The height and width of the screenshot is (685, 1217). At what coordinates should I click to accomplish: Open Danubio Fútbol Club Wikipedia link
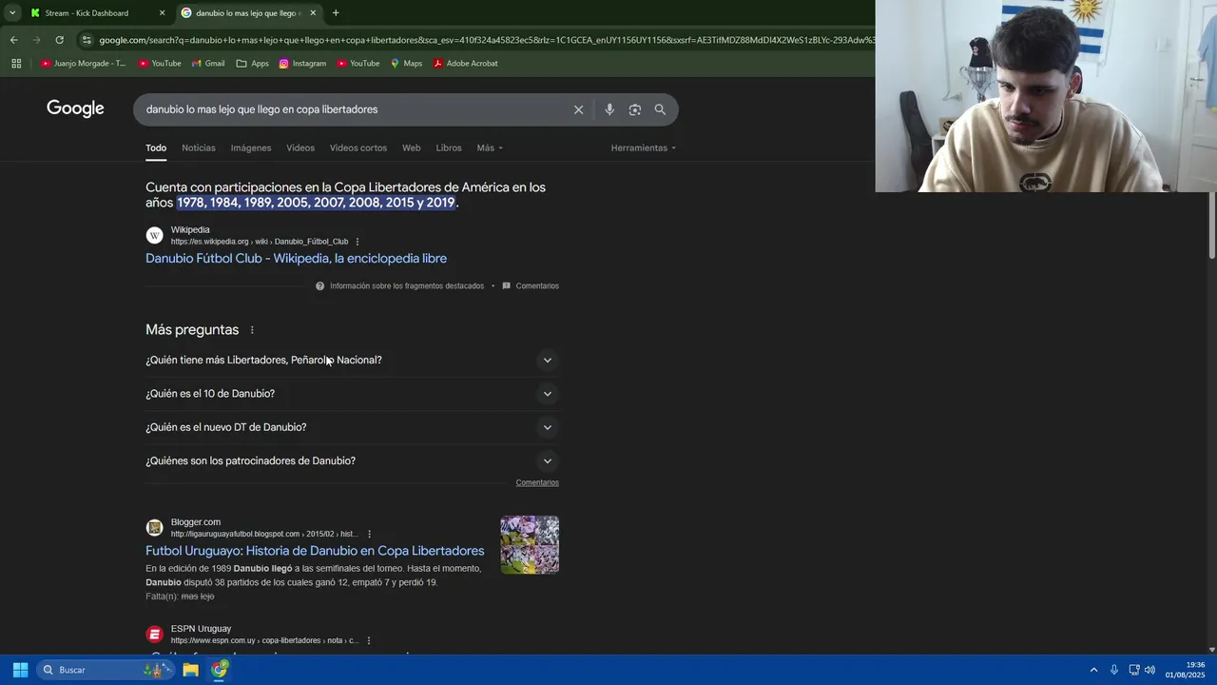[296, 259]
